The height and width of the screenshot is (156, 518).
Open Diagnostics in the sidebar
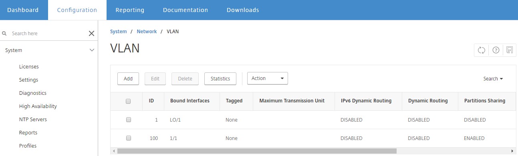pyautogui.click(x=33, y=93)
